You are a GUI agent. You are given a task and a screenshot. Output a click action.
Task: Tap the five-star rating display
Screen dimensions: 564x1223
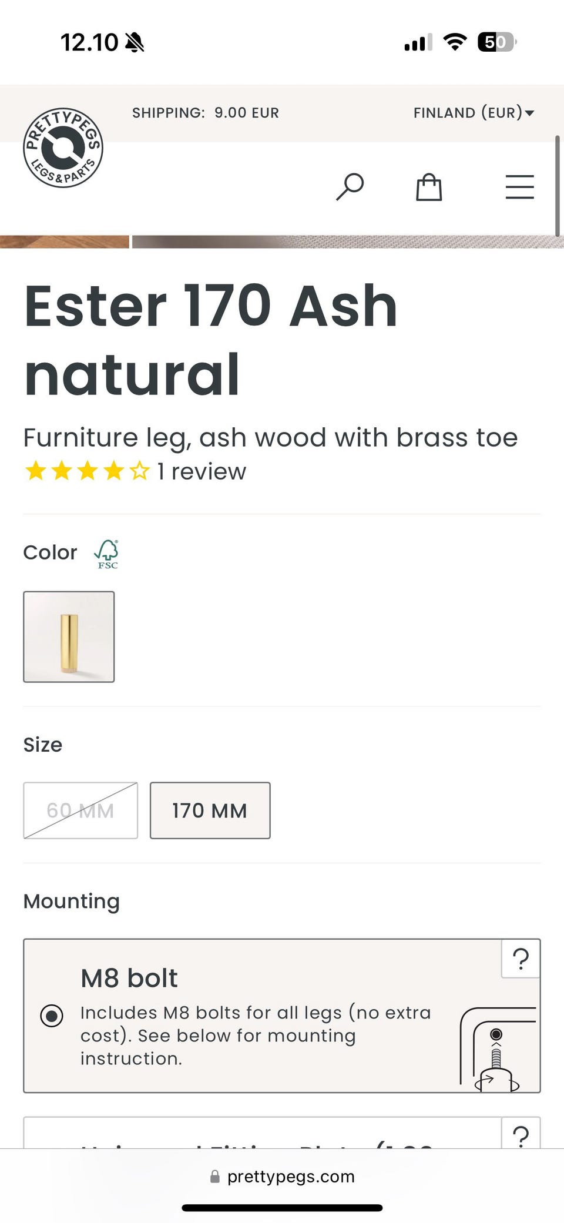tap(87, 471)
